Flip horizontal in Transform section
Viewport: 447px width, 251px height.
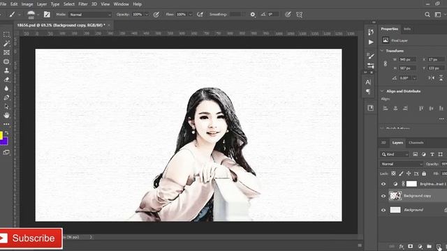tap(432, 78)
